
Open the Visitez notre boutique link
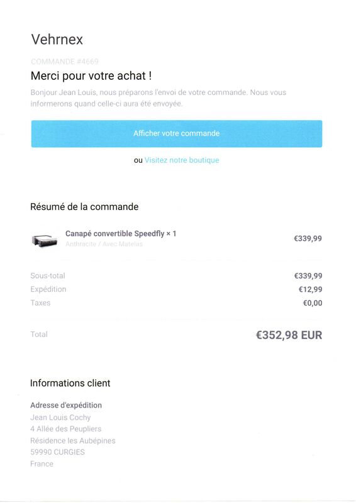182,160
